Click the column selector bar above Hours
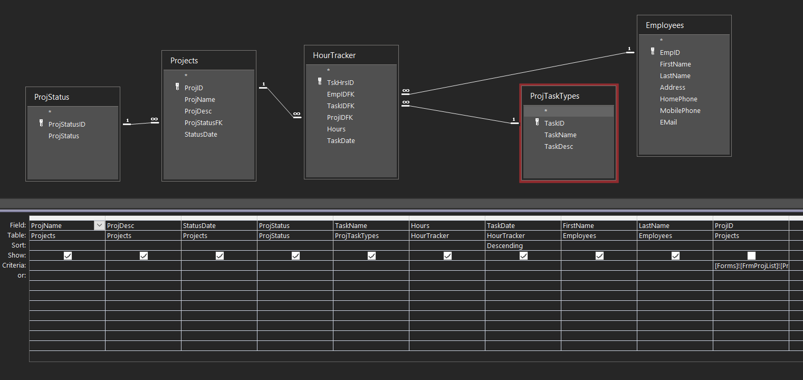803x380 pixels. [447, 218]
